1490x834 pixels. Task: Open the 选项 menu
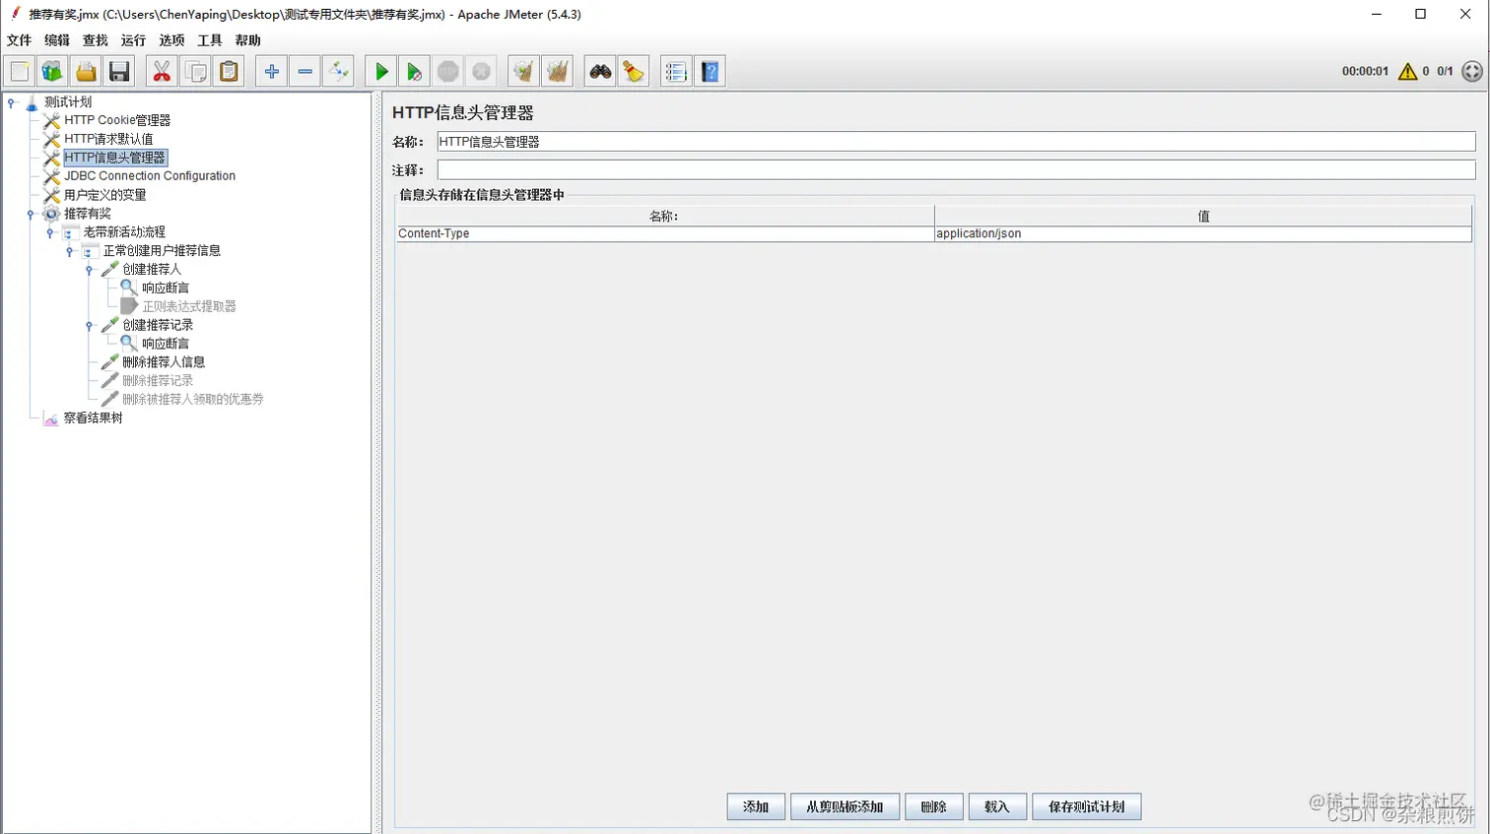pos(171,40)
